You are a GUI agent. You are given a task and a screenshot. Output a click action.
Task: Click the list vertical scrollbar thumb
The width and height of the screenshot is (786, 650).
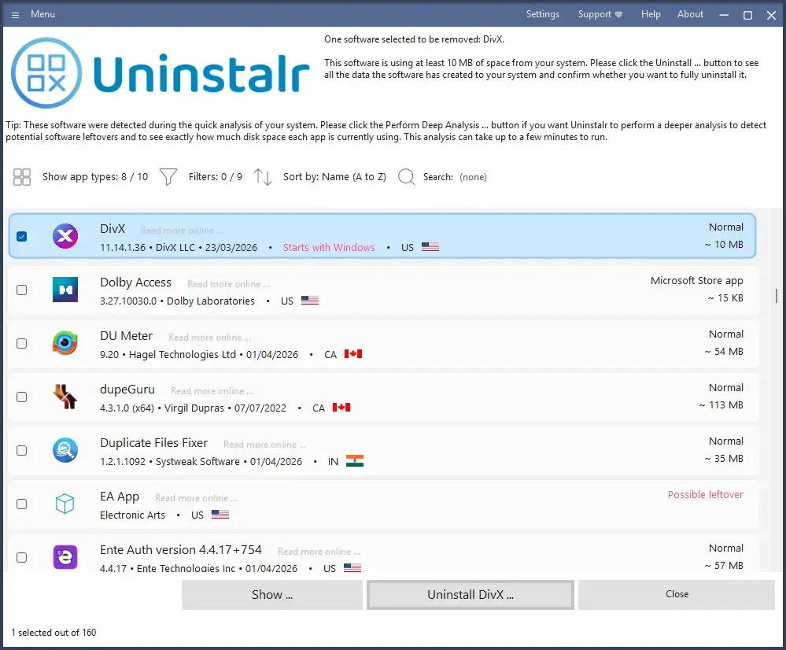pyautogui.click(x=777, y=295)
